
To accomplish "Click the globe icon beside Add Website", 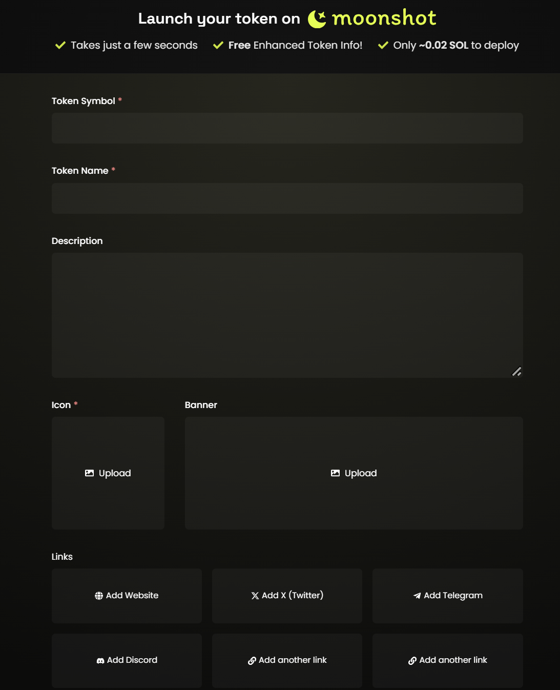I will coord(99,596).
